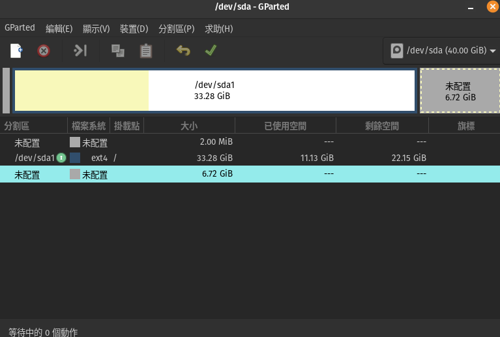Click the Copy partition toolbar icon

[x=117, y=51]
